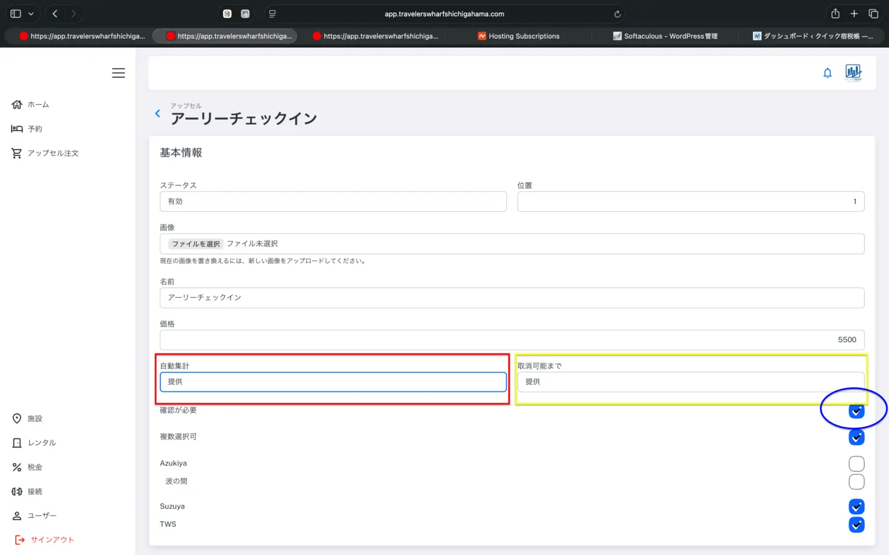The image size is (889, 555).
Task: Click the Safari share icon
Action: pos(835,14)
